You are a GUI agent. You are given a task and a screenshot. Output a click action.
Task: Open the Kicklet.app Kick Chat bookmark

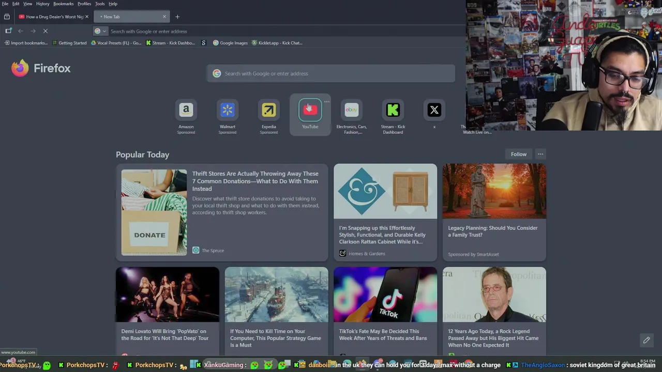point(277,43)
